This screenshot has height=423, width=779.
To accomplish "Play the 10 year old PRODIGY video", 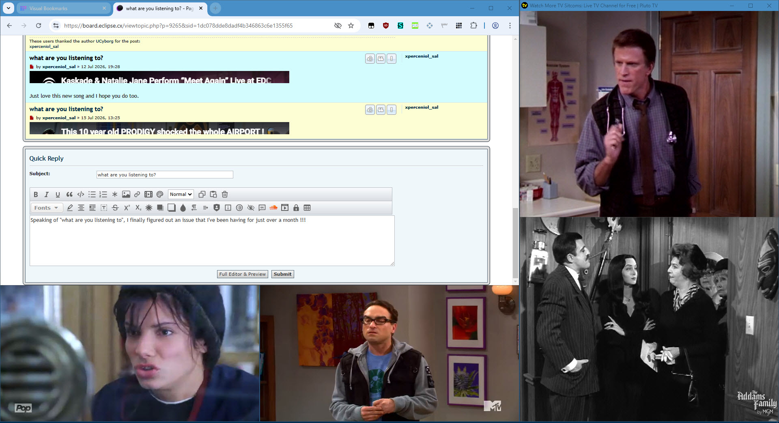I will click(x=159, y=128).
